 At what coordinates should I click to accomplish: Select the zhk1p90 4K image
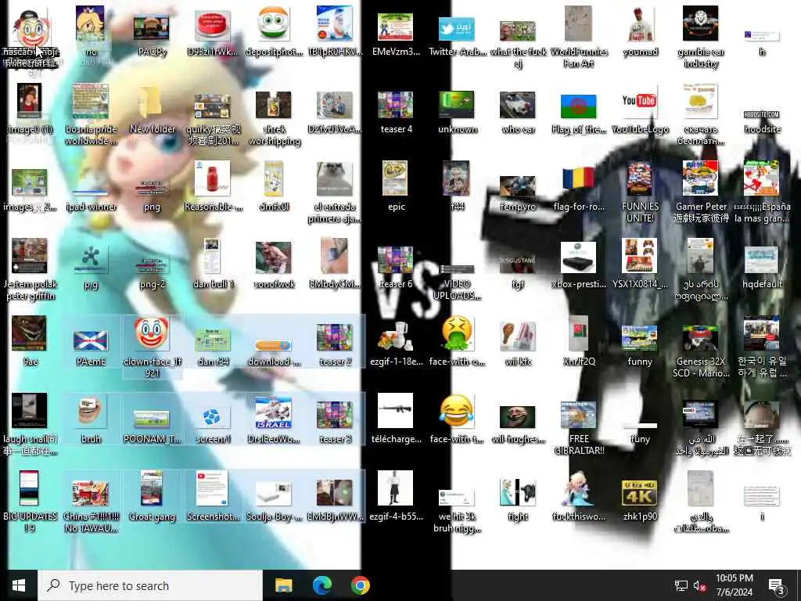tap(640, 501)
